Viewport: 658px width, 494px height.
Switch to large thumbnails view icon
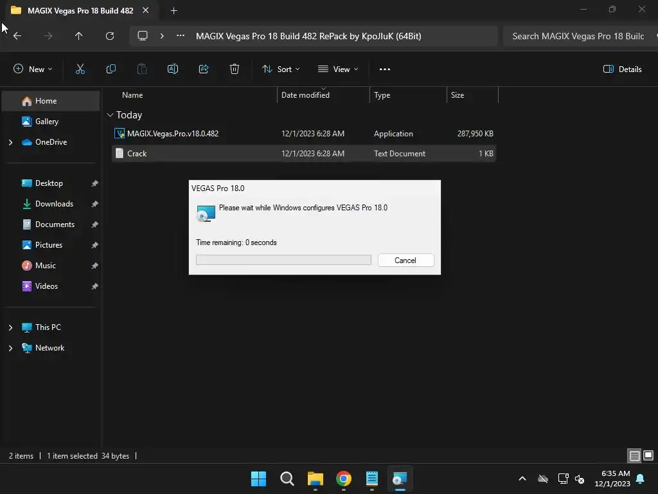(648, 455)
